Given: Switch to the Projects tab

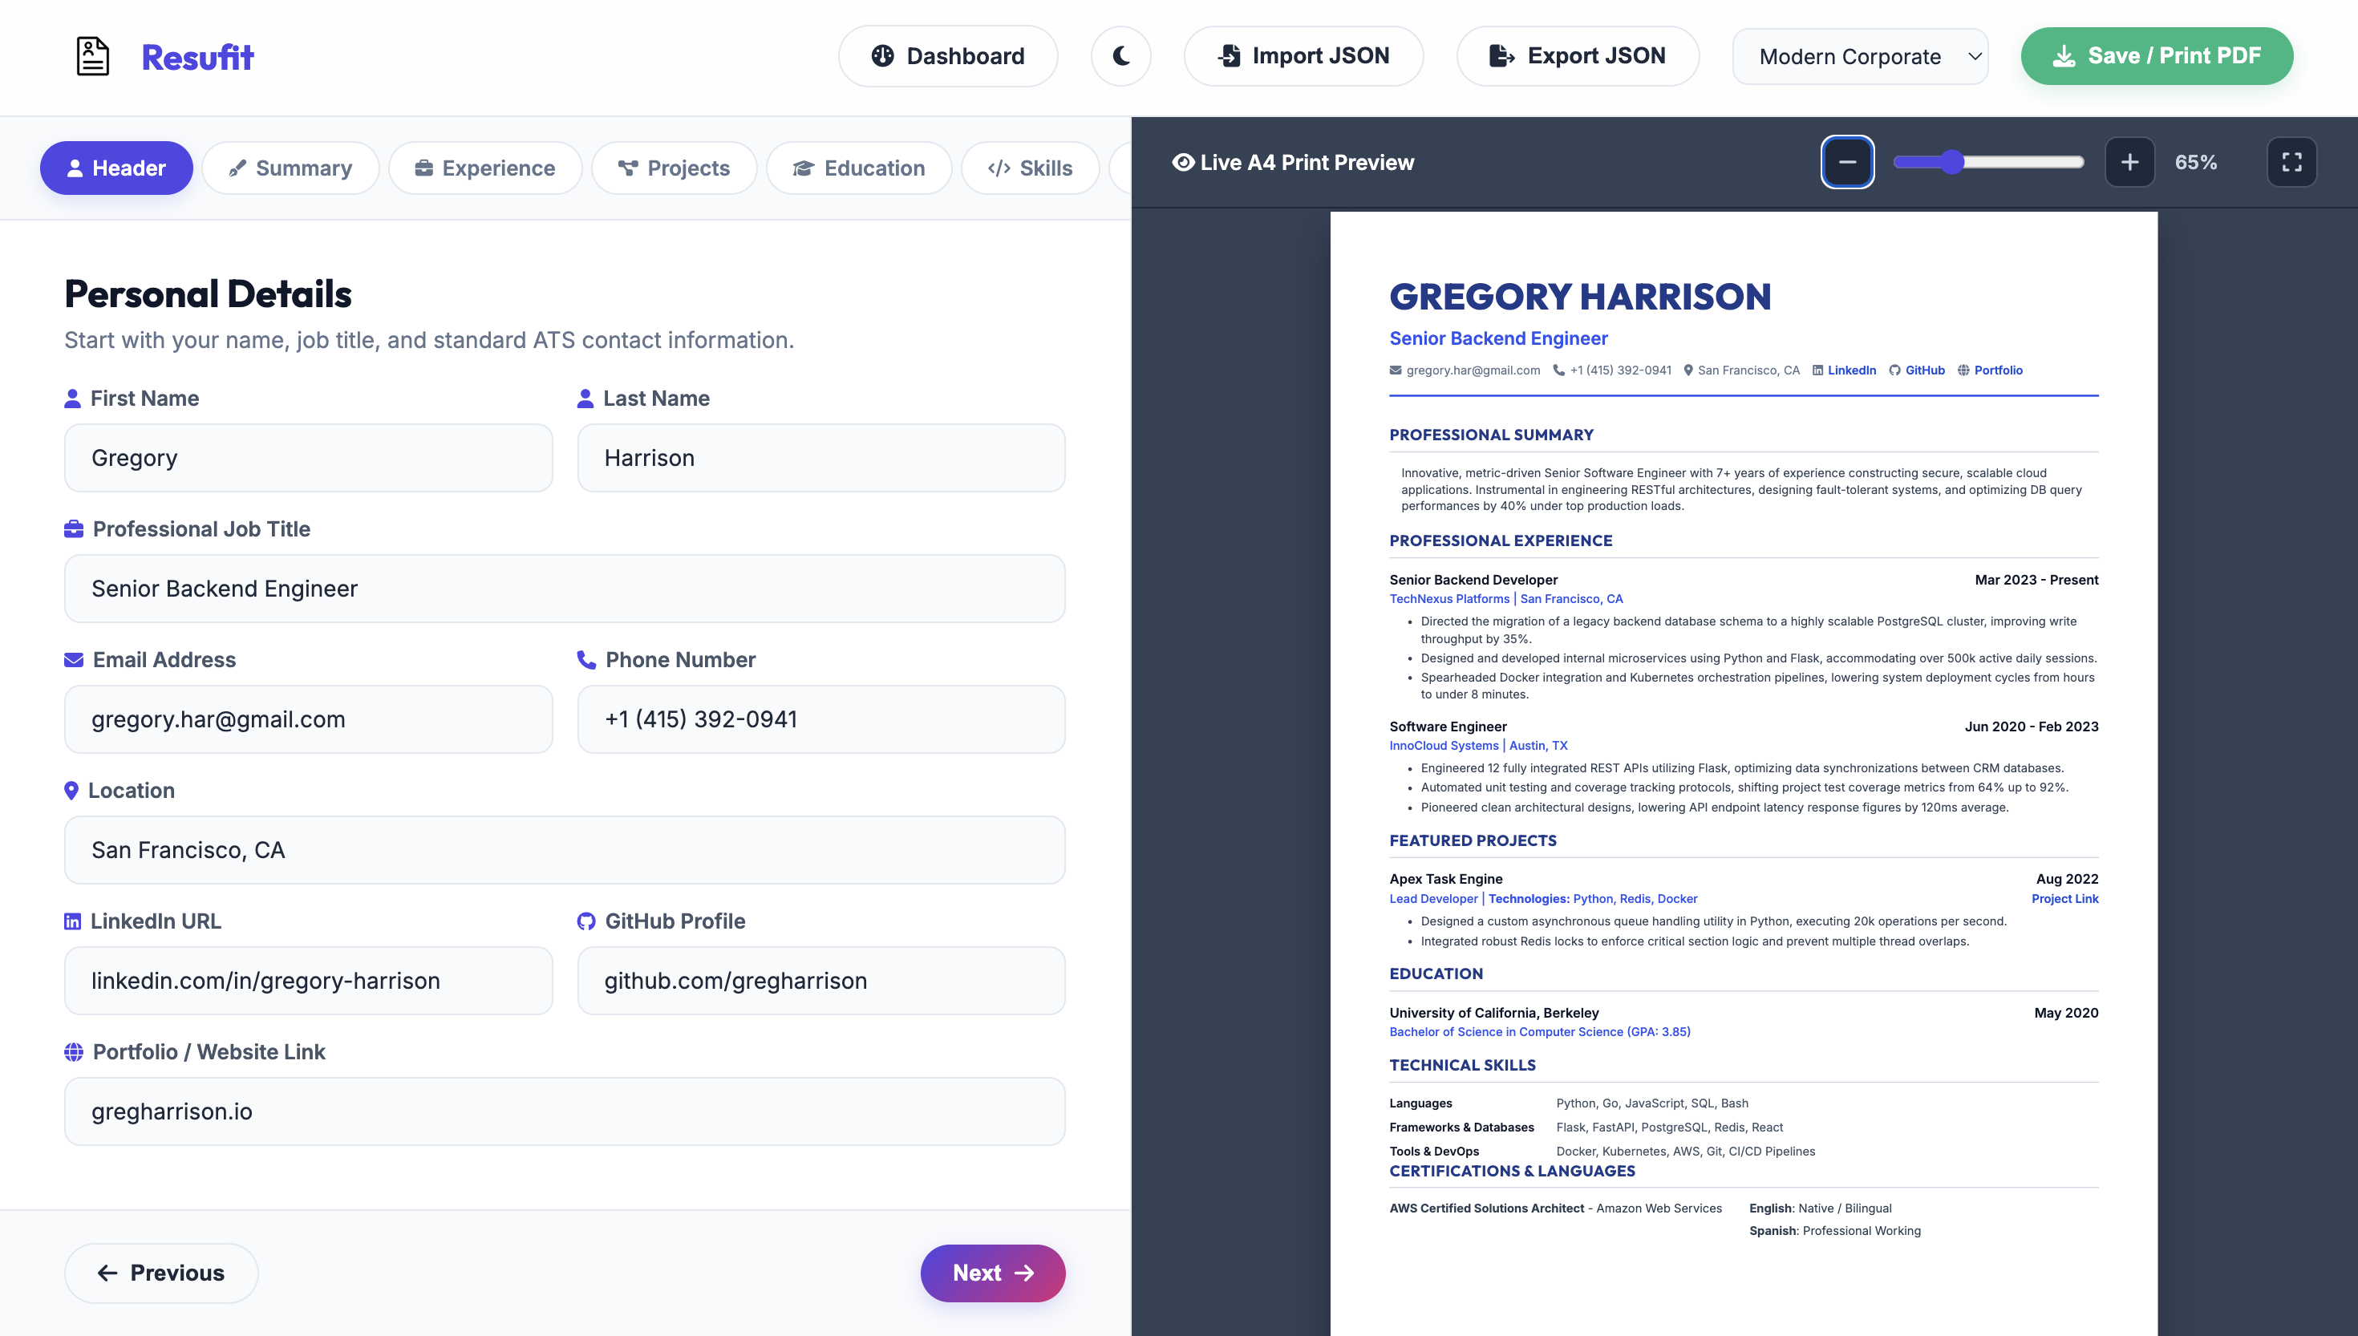Looking at the screenshot, I should pyautogui.click(x=674, y=168).
